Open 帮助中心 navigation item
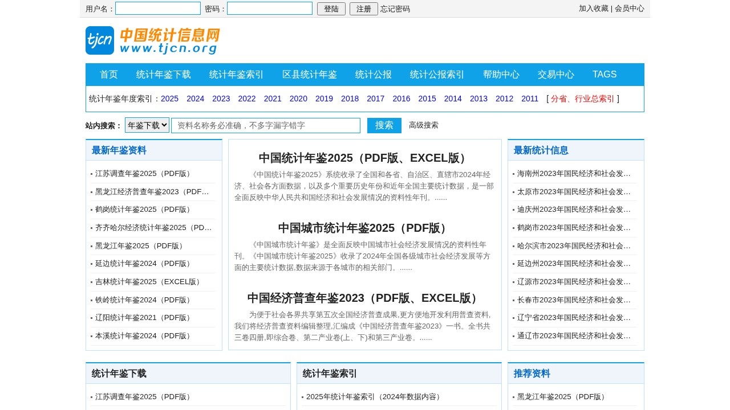 [x=501, y=75]
